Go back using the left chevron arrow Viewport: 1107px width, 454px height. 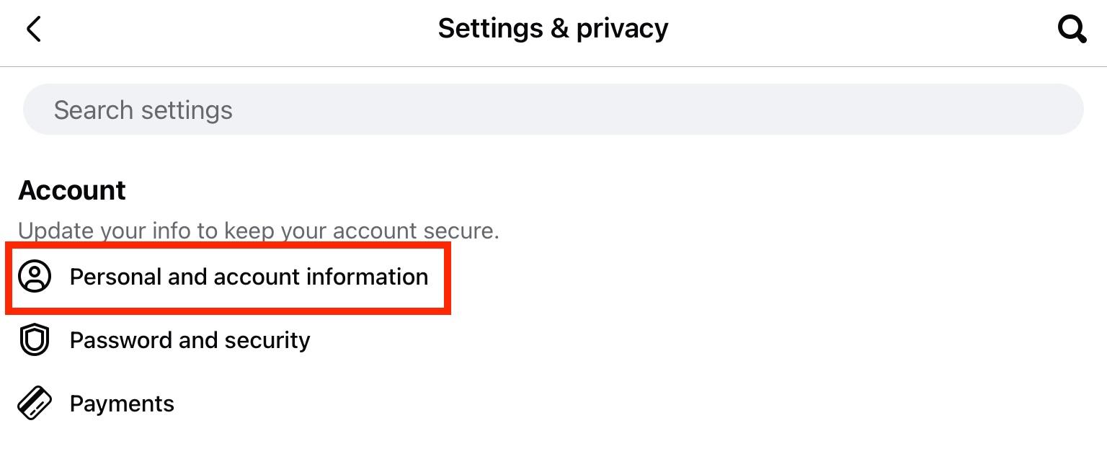click(x=33, y=30)
